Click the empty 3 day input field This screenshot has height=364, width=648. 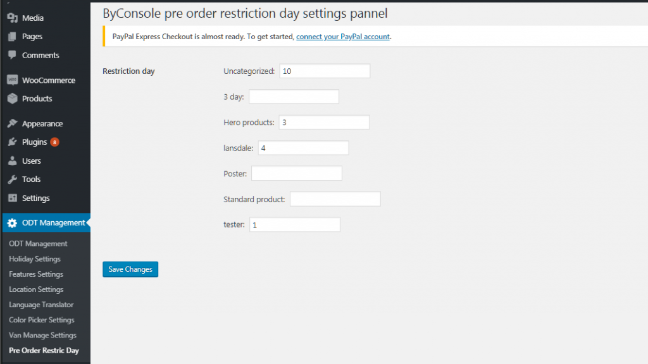coord(294,97)
